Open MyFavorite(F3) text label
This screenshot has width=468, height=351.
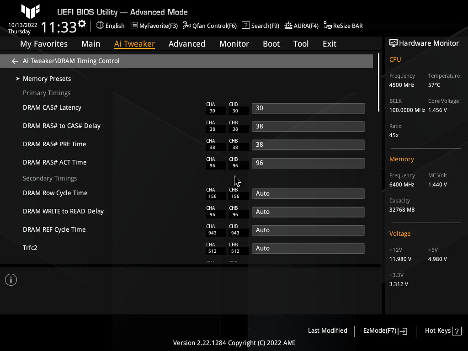[159, 26]
